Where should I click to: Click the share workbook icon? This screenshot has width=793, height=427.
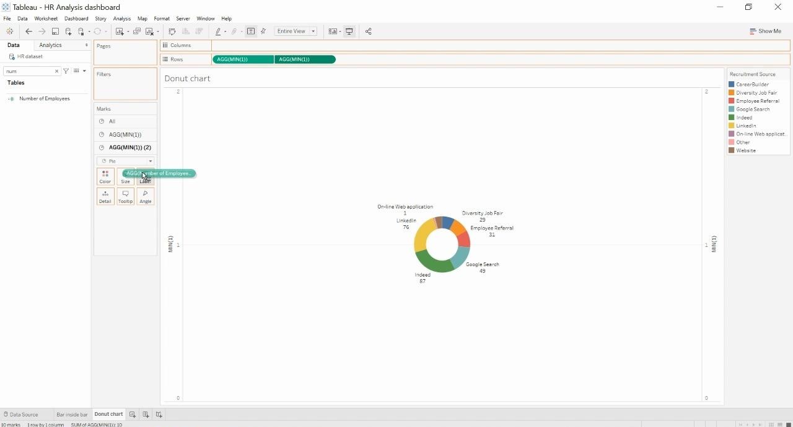click(368, 32)
